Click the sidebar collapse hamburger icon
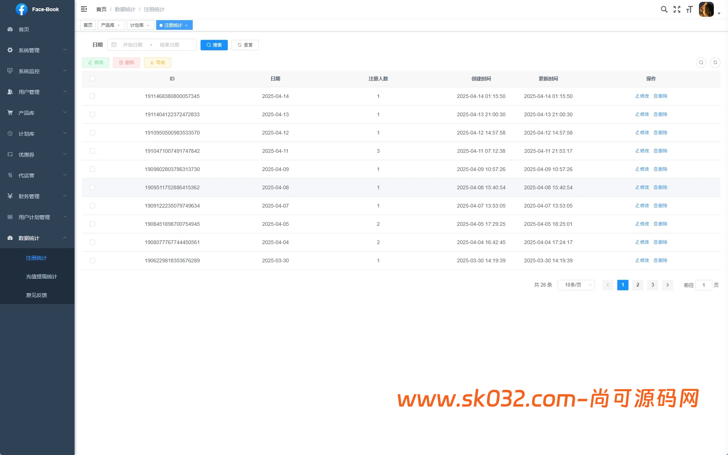Image resolution: width=728 pixels, height=455 pixels. [84, 9]
